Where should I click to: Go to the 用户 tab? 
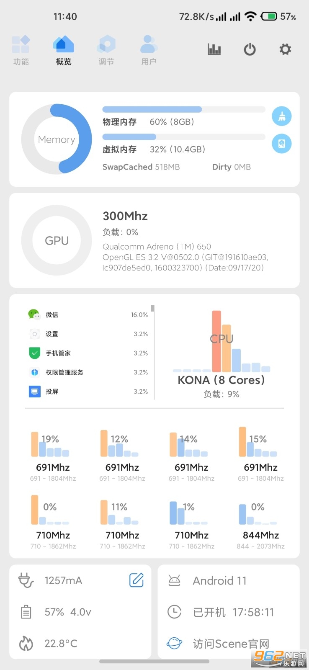(x=149, y=50)
